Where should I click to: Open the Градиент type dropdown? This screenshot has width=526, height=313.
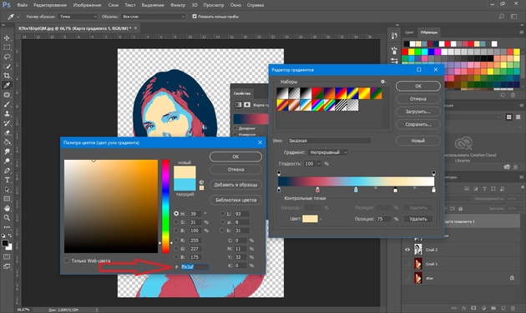[x=328, y=152]
